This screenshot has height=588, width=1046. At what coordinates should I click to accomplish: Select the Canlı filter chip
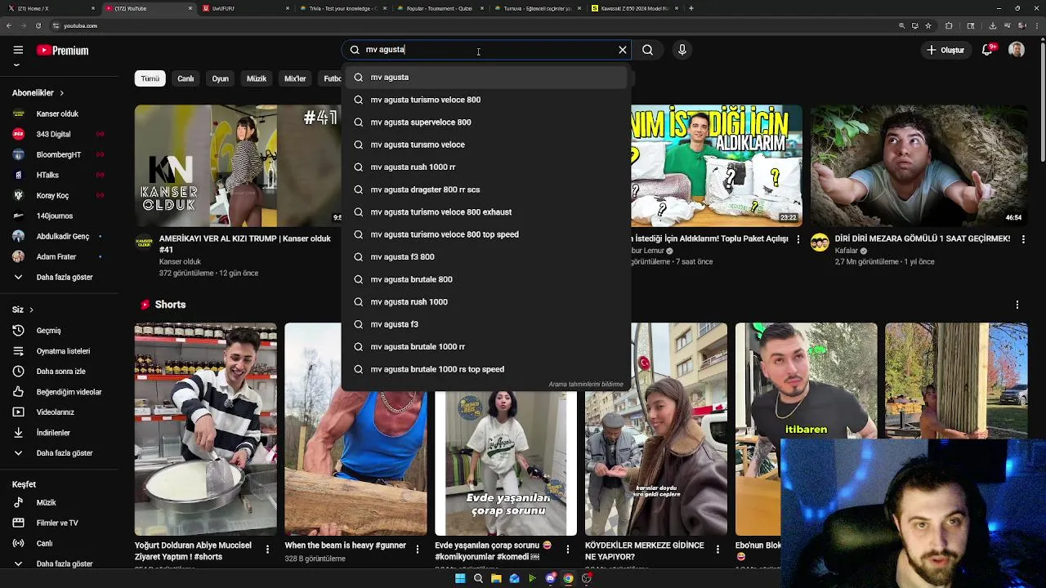click(186, 78)
